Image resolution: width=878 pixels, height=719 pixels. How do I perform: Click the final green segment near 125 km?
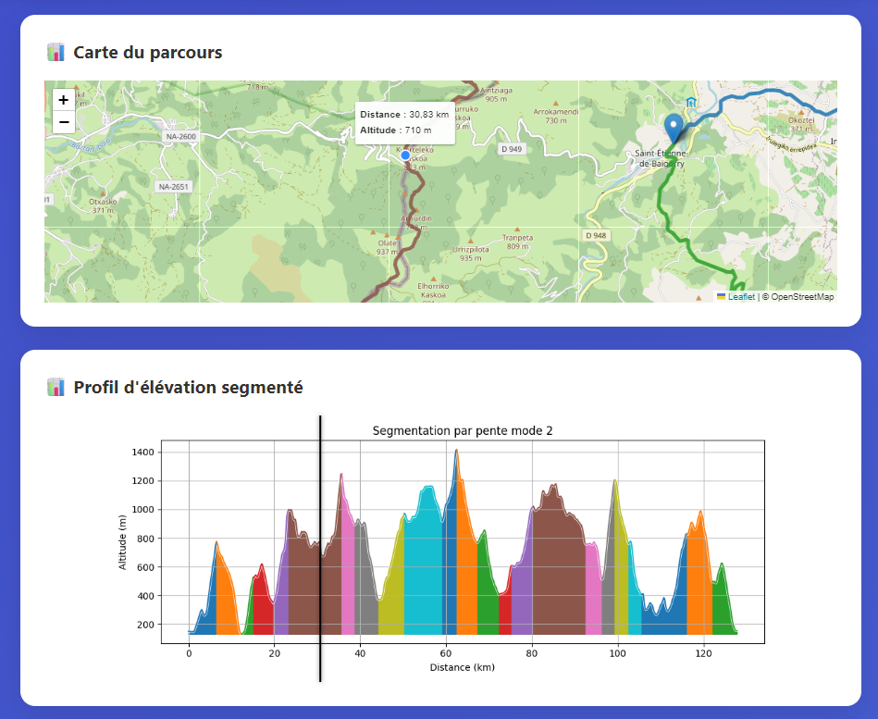pos(723,605)
